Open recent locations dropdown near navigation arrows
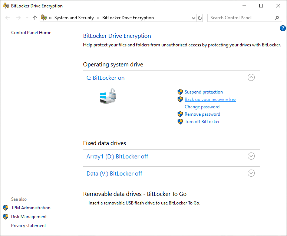287x236 pixels. 27,18
